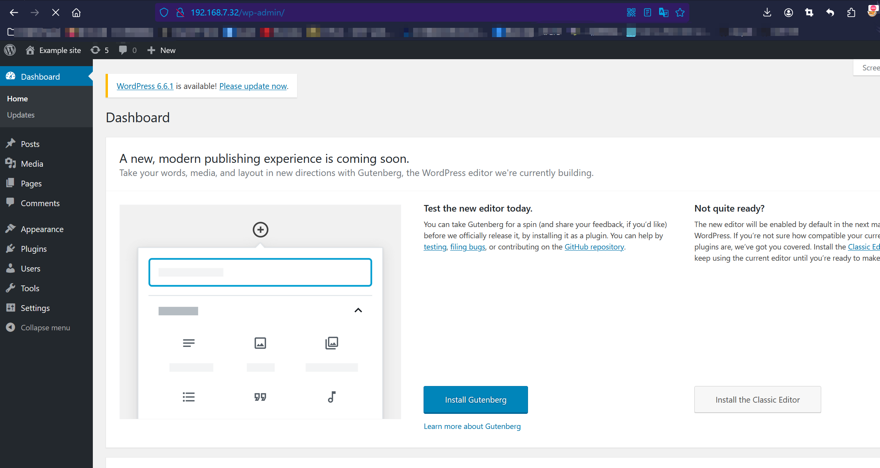Click the browser address bar
The height and width of the screenshot is (468, 880).
point(237,12)
